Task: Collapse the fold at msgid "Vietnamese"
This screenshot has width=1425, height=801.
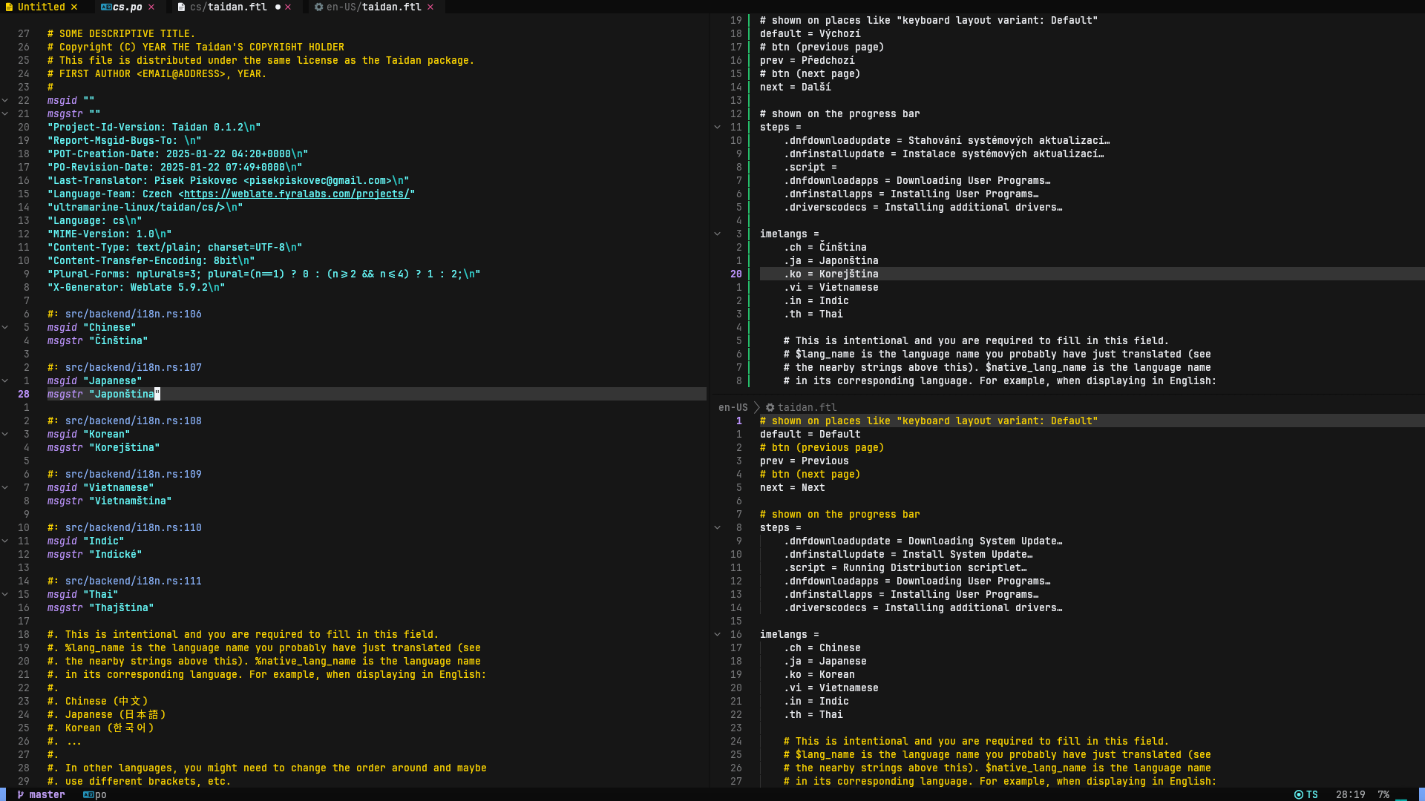Action: pos(5,487)
